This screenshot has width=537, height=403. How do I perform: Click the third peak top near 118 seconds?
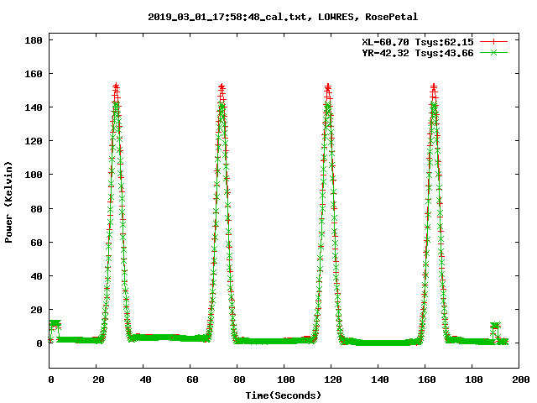[x=328, y=86]
